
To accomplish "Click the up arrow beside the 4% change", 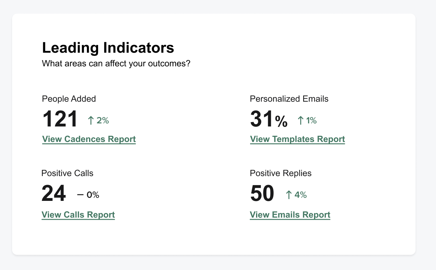I will click(289, 194).
